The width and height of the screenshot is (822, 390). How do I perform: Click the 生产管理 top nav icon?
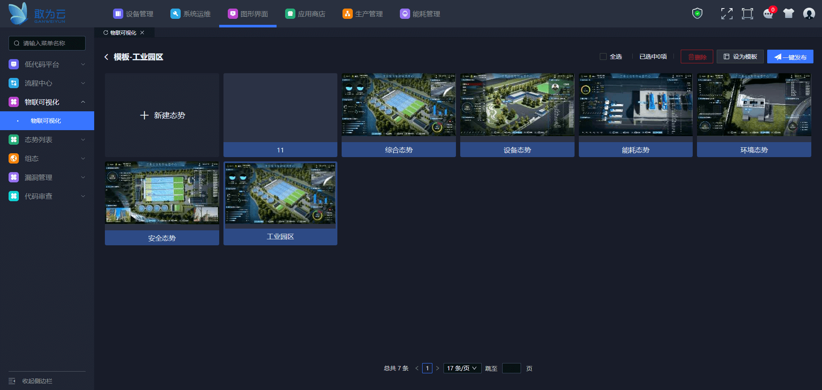coord(347,14)
